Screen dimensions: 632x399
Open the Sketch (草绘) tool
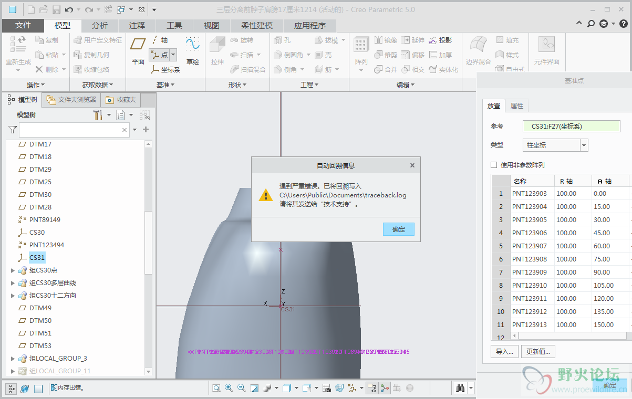tap(193, 50)
